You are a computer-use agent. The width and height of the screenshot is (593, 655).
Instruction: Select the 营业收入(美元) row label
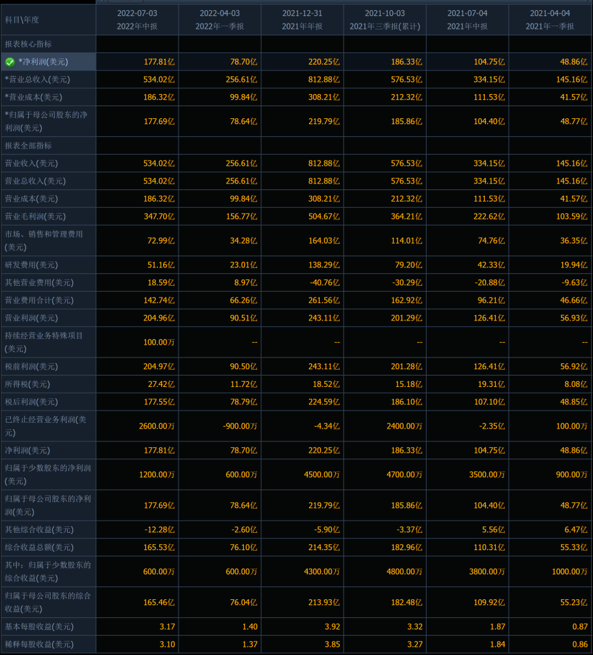tap(31, 163)
